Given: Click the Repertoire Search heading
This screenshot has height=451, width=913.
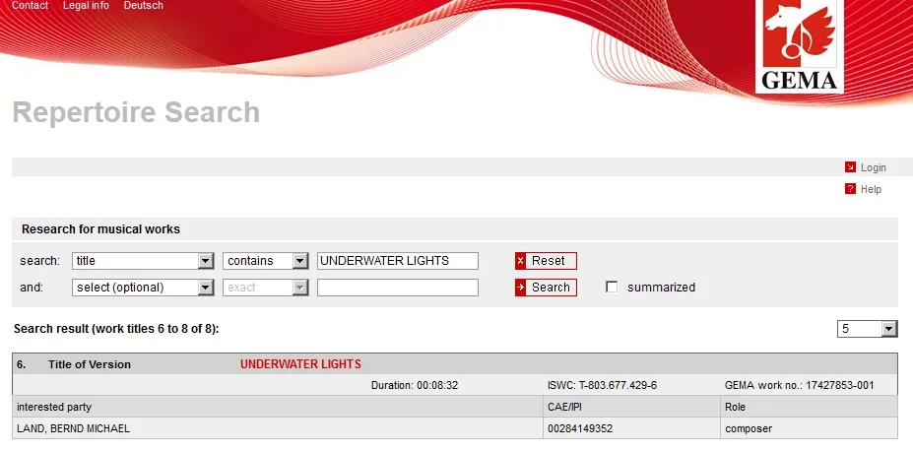Looking at the screenshot, I should coord(136,111).
